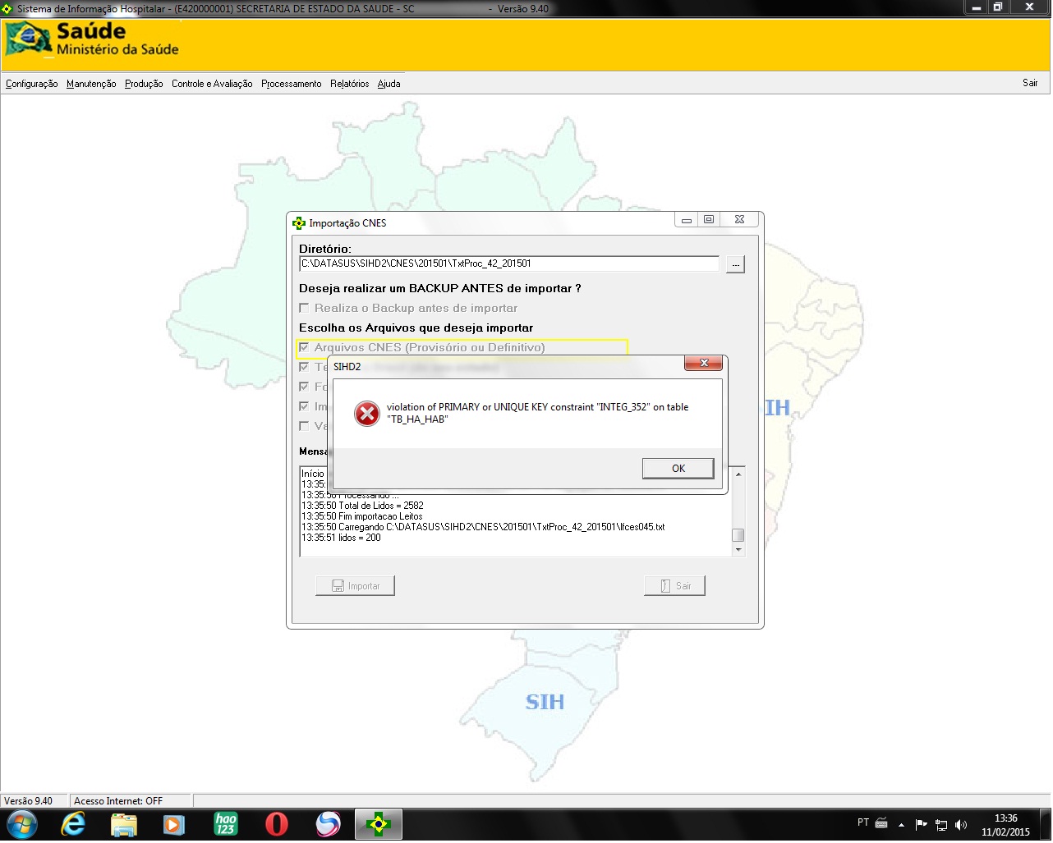This screenshot has height=843, width=1053.
Task: Open hao123 shortcut in the taskbar
Action: 225,823
